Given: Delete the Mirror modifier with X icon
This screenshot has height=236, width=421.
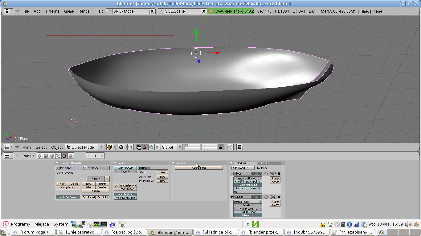Looking at the screenshot, I should pyautogui.click(x=279, y=174).
